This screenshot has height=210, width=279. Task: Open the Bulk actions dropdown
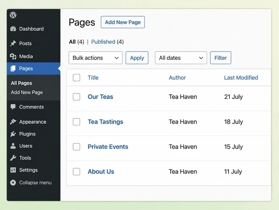(x=95, y=58)
